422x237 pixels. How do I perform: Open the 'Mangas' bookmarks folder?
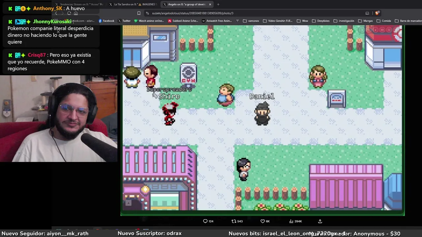(365, 21)
